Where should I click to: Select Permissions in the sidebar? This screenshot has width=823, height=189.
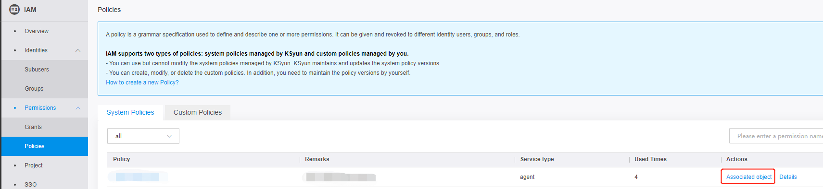40,108
